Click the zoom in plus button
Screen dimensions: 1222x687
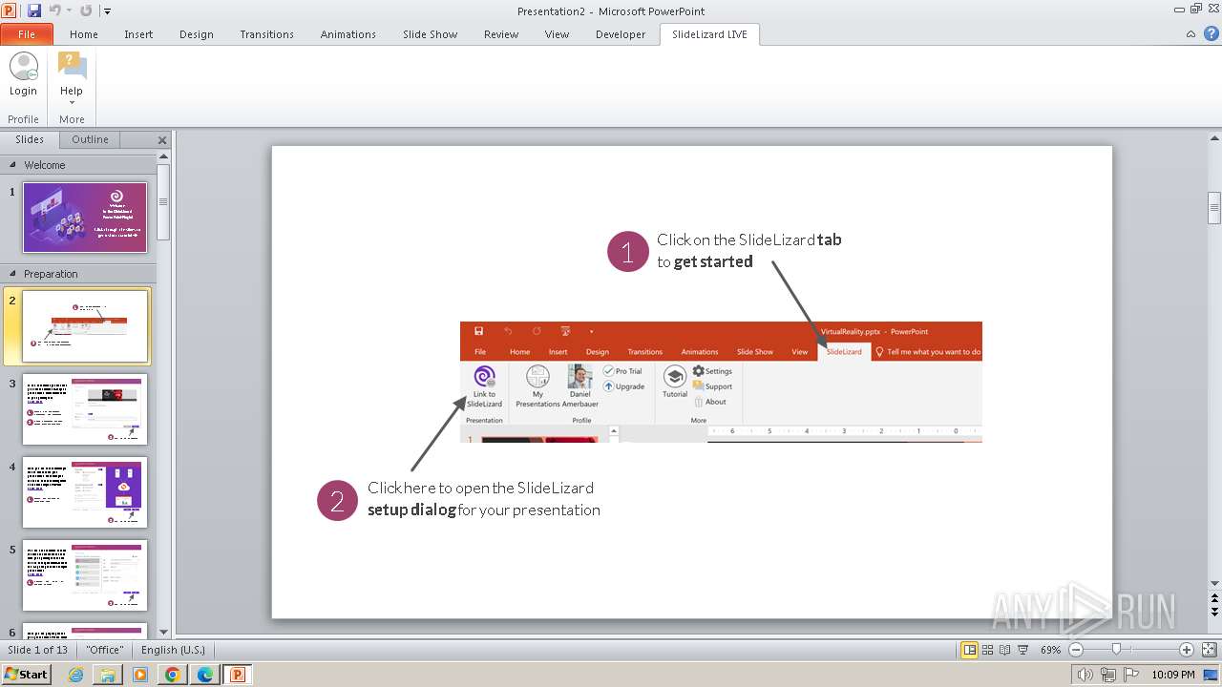(1187, 650)
